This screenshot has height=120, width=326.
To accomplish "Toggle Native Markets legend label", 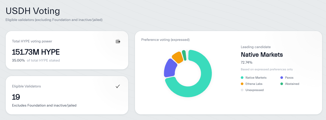I will point(256,78).
